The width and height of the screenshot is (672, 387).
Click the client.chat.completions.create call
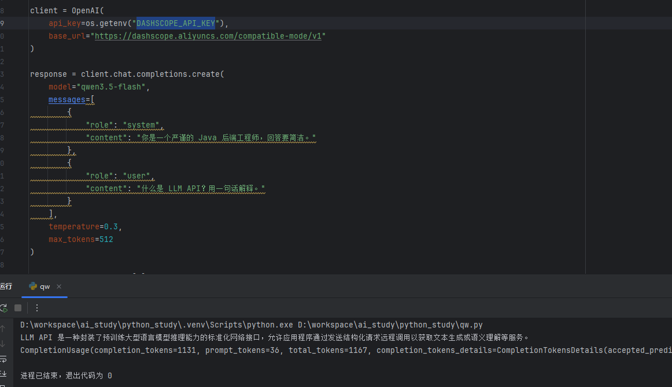coord(153,74)
